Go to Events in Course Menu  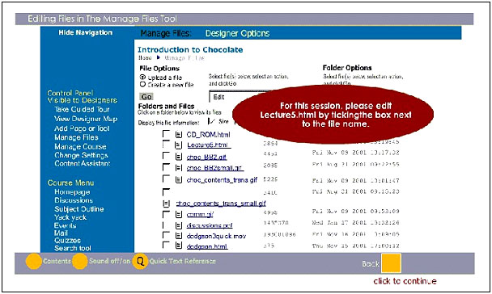65,225
